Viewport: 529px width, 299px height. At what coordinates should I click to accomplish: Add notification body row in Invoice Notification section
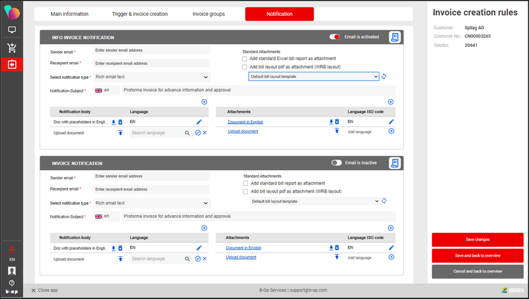point(204,228)
